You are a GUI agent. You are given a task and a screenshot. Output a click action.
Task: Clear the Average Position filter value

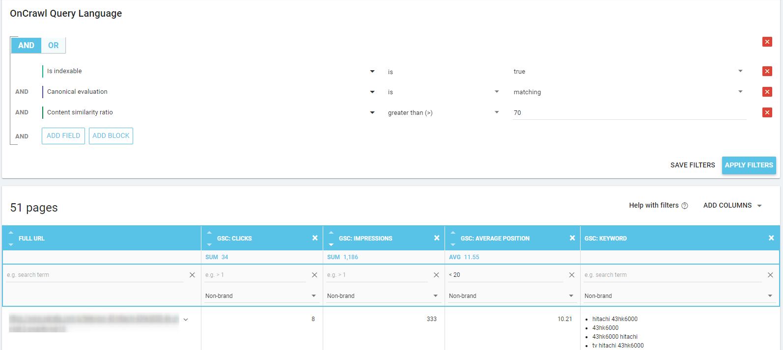(572, 275)
